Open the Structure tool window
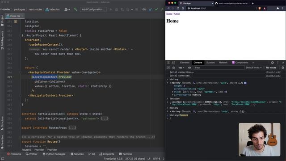 [x=2, y=123]
